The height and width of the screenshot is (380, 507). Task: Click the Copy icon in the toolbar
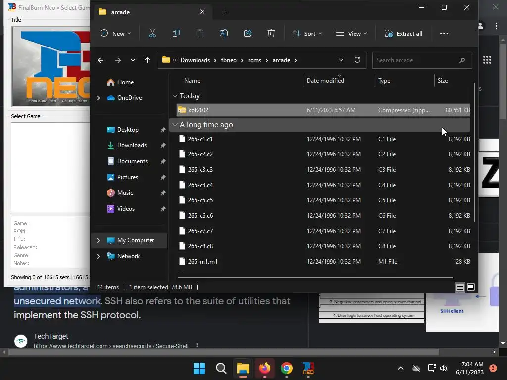coord(176,33)
